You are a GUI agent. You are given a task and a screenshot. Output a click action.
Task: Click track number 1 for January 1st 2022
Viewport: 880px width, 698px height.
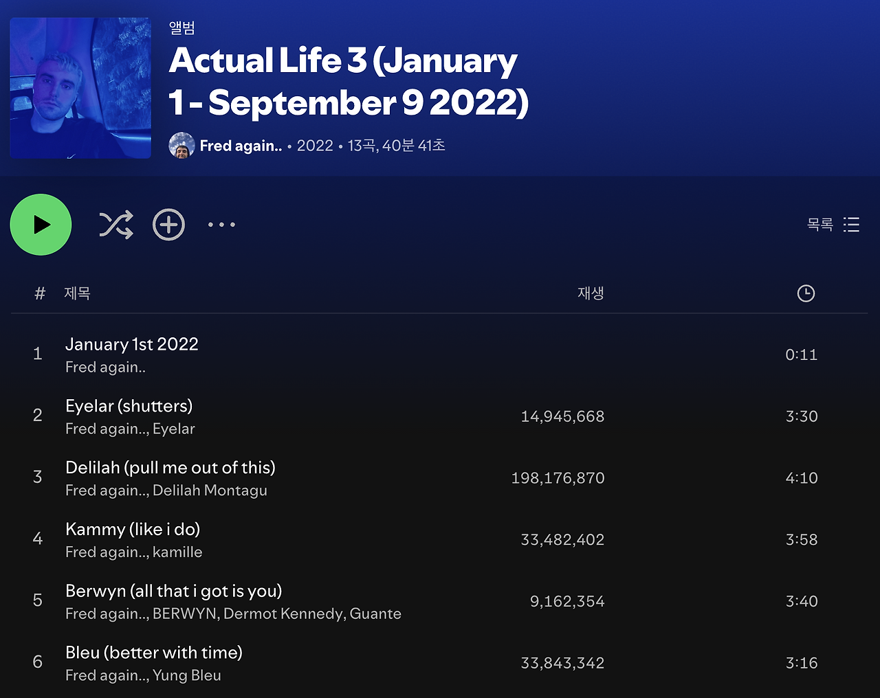[x=38, y=354]
